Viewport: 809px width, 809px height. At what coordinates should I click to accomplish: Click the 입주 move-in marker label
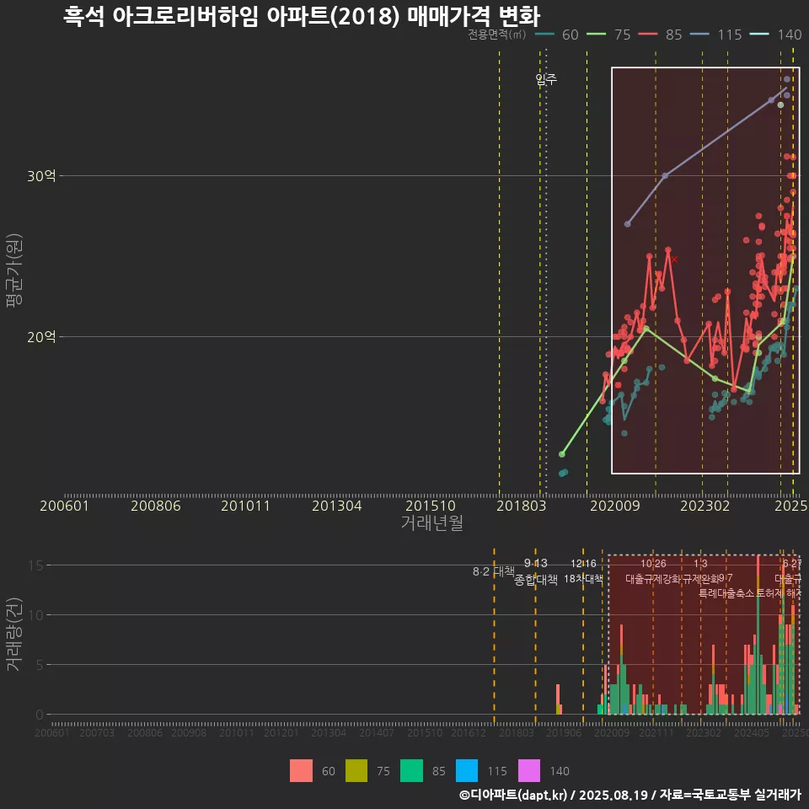click(x=546, y=79)
